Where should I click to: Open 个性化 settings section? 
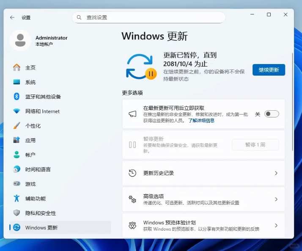(60, 126)
